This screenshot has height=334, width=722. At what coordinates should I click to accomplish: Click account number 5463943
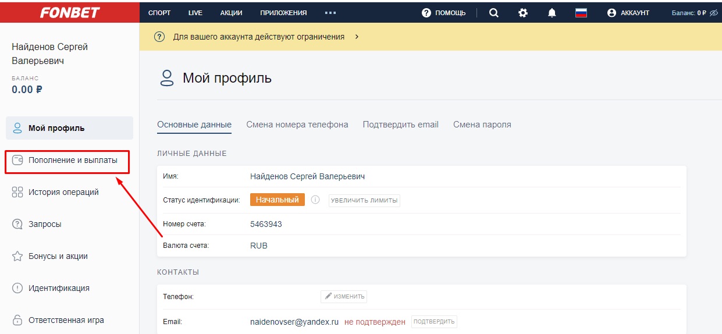pos(266,224)
